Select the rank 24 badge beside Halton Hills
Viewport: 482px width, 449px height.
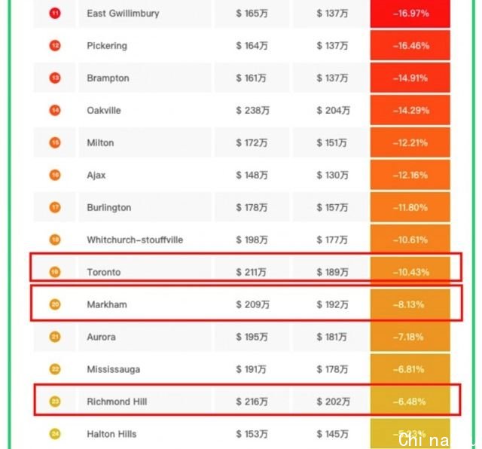point(55,434)
